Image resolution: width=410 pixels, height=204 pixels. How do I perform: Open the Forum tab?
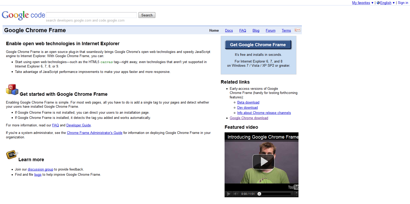point(270,30)
